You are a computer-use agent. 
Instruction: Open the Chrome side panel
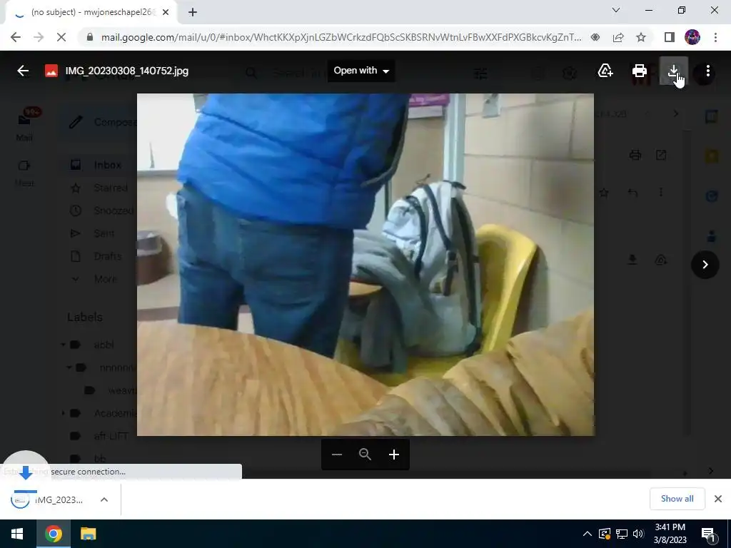click(x=669, y=37)
